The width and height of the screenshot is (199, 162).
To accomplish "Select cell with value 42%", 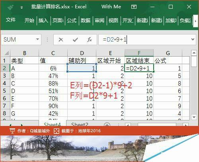I will tap(53, 113).
